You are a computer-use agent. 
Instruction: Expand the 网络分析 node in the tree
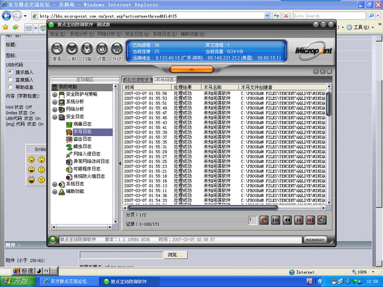[x=55, y=109]
